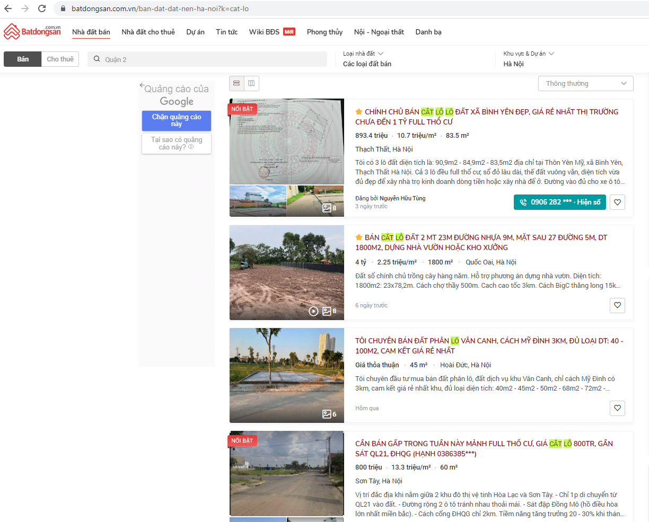This screenshot has width=649, height=522.
Task: Click the Google ad back arrow
Action: (142, 85)
